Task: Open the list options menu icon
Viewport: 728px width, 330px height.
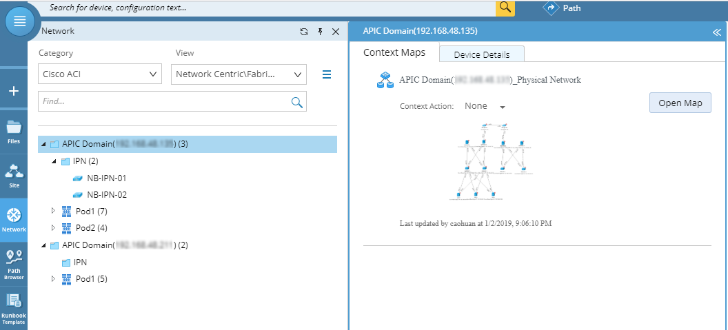Action: click(327, 74)
